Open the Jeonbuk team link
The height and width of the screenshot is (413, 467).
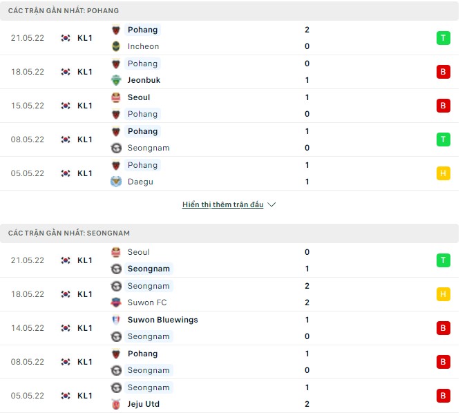click(144, 80)
